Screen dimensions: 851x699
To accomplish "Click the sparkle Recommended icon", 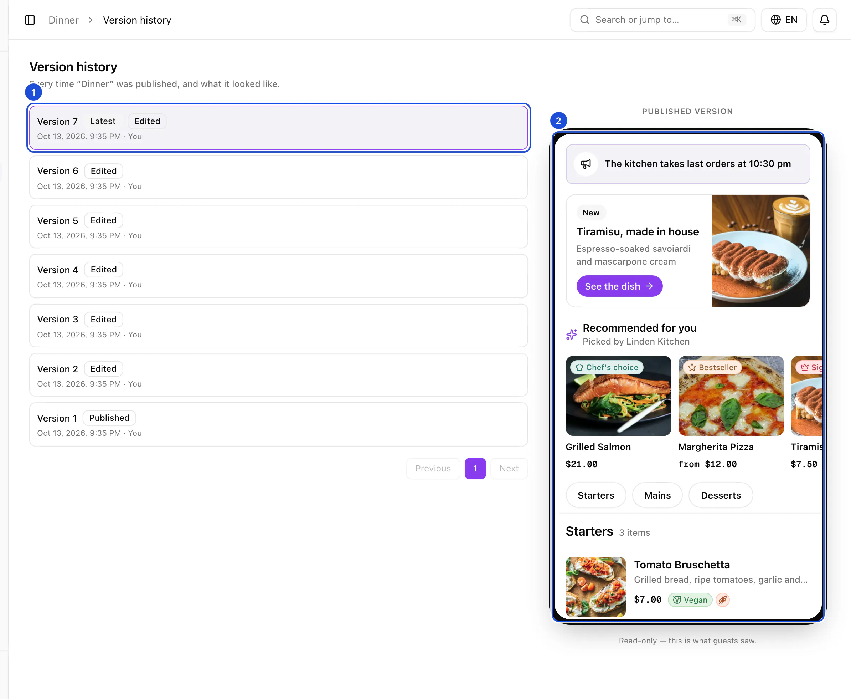I will pos(571,334).
